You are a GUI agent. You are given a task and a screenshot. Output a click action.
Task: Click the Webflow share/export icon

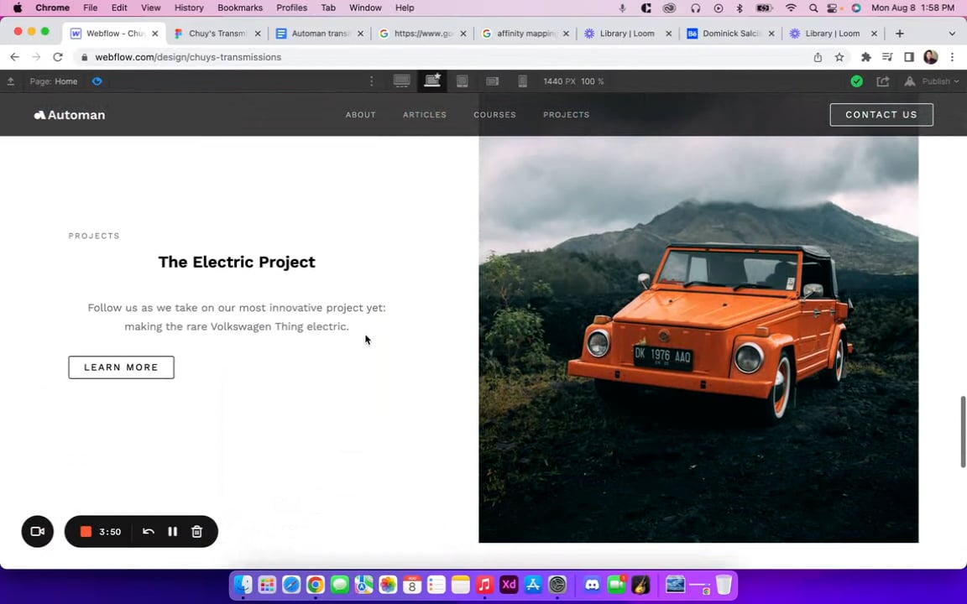coord(883,81)
